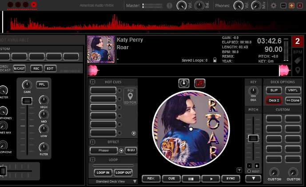The height and width of the screenshot is (187, 306).
Task: Click the clock dial icon above the jog wheel
Action: [183, 83]
